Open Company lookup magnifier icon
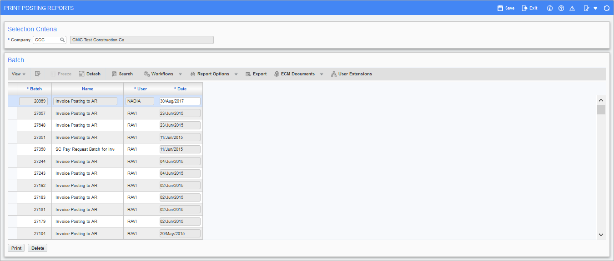The width and height of the screenshot is (614, 261). pos(63,40)
